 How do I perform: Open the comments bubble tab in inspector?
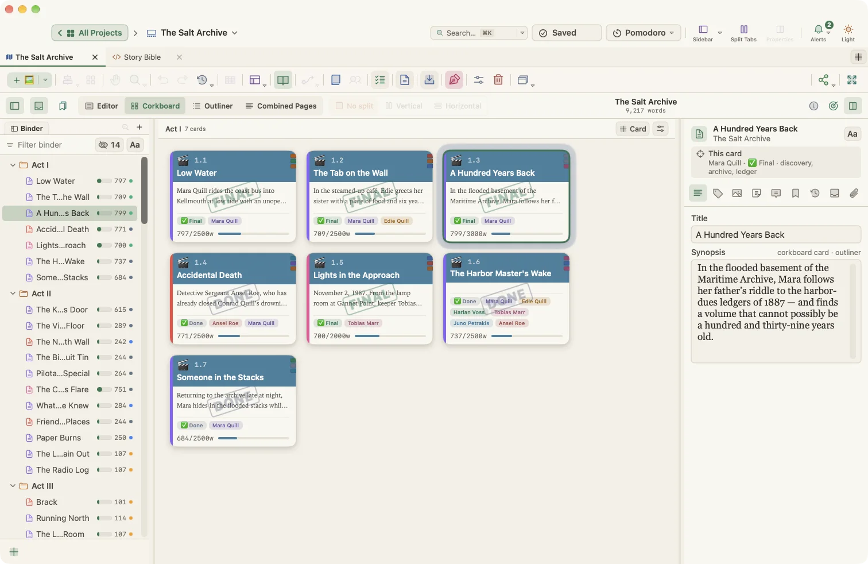click(x=776, y=194)
